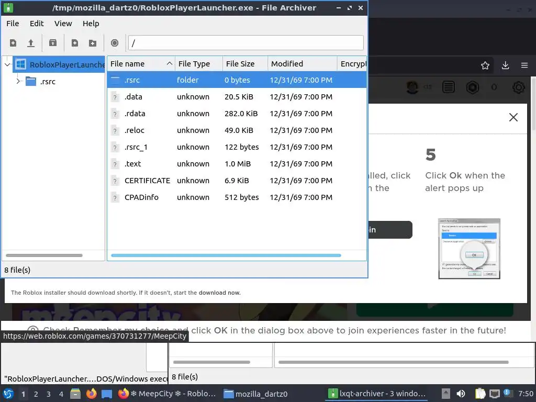
Task: Sort by the File Type column header
Action: 198,63
